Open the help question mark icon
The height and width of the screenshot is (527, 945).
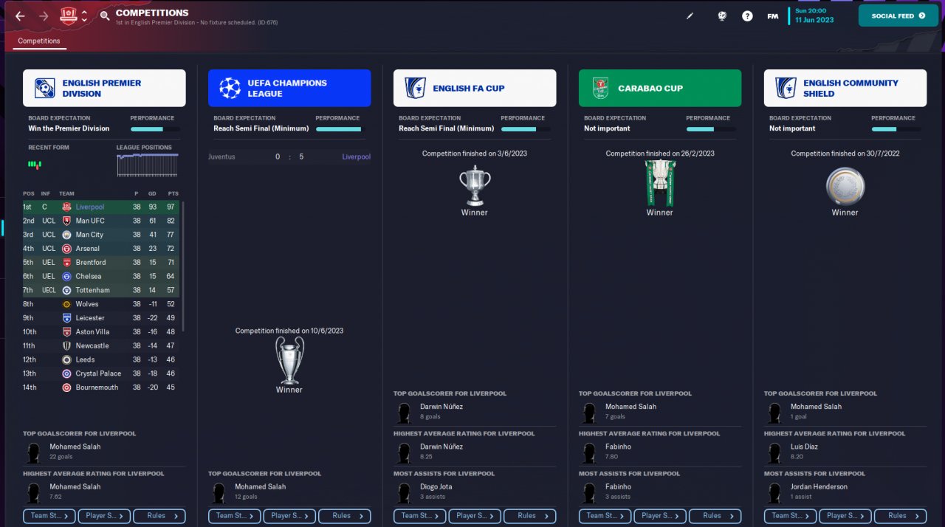[747, 15]
